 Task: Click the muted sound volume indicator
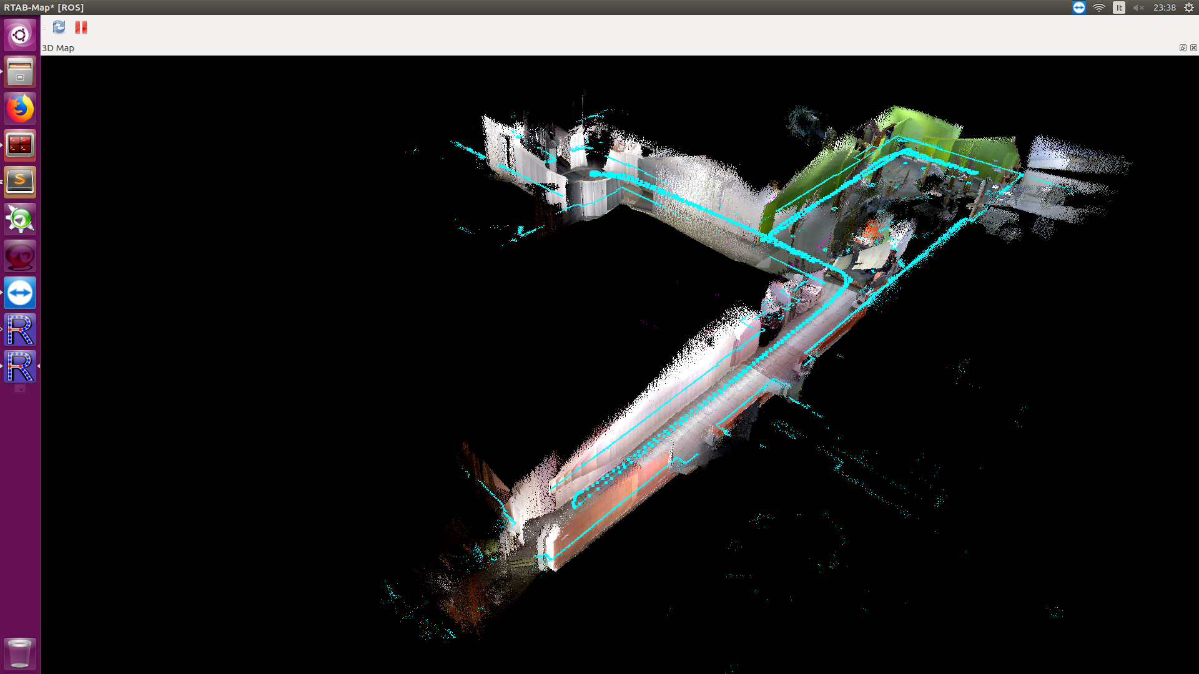[x=1138, y=7]
